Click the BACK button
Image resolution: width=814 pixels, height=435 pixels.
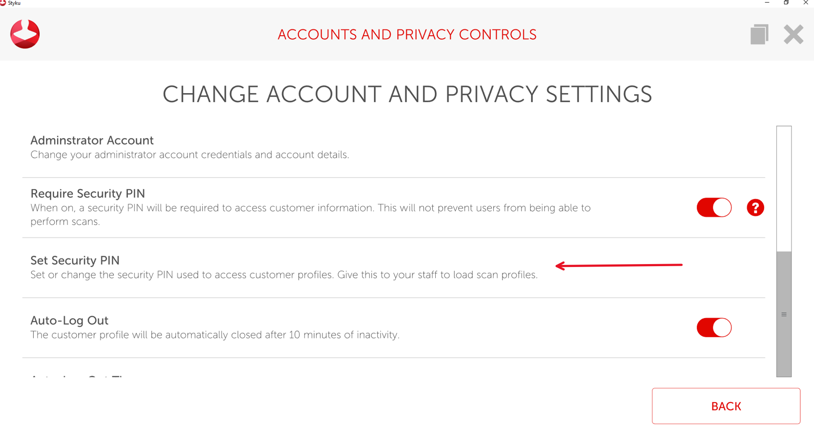click(x=726, y=406)
